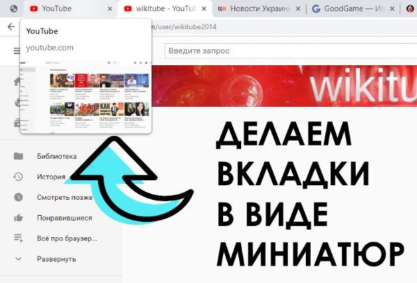Close the wikitube - YouTube tab
This screenshot has width=417, height=283.
click(x=204, y=9)
